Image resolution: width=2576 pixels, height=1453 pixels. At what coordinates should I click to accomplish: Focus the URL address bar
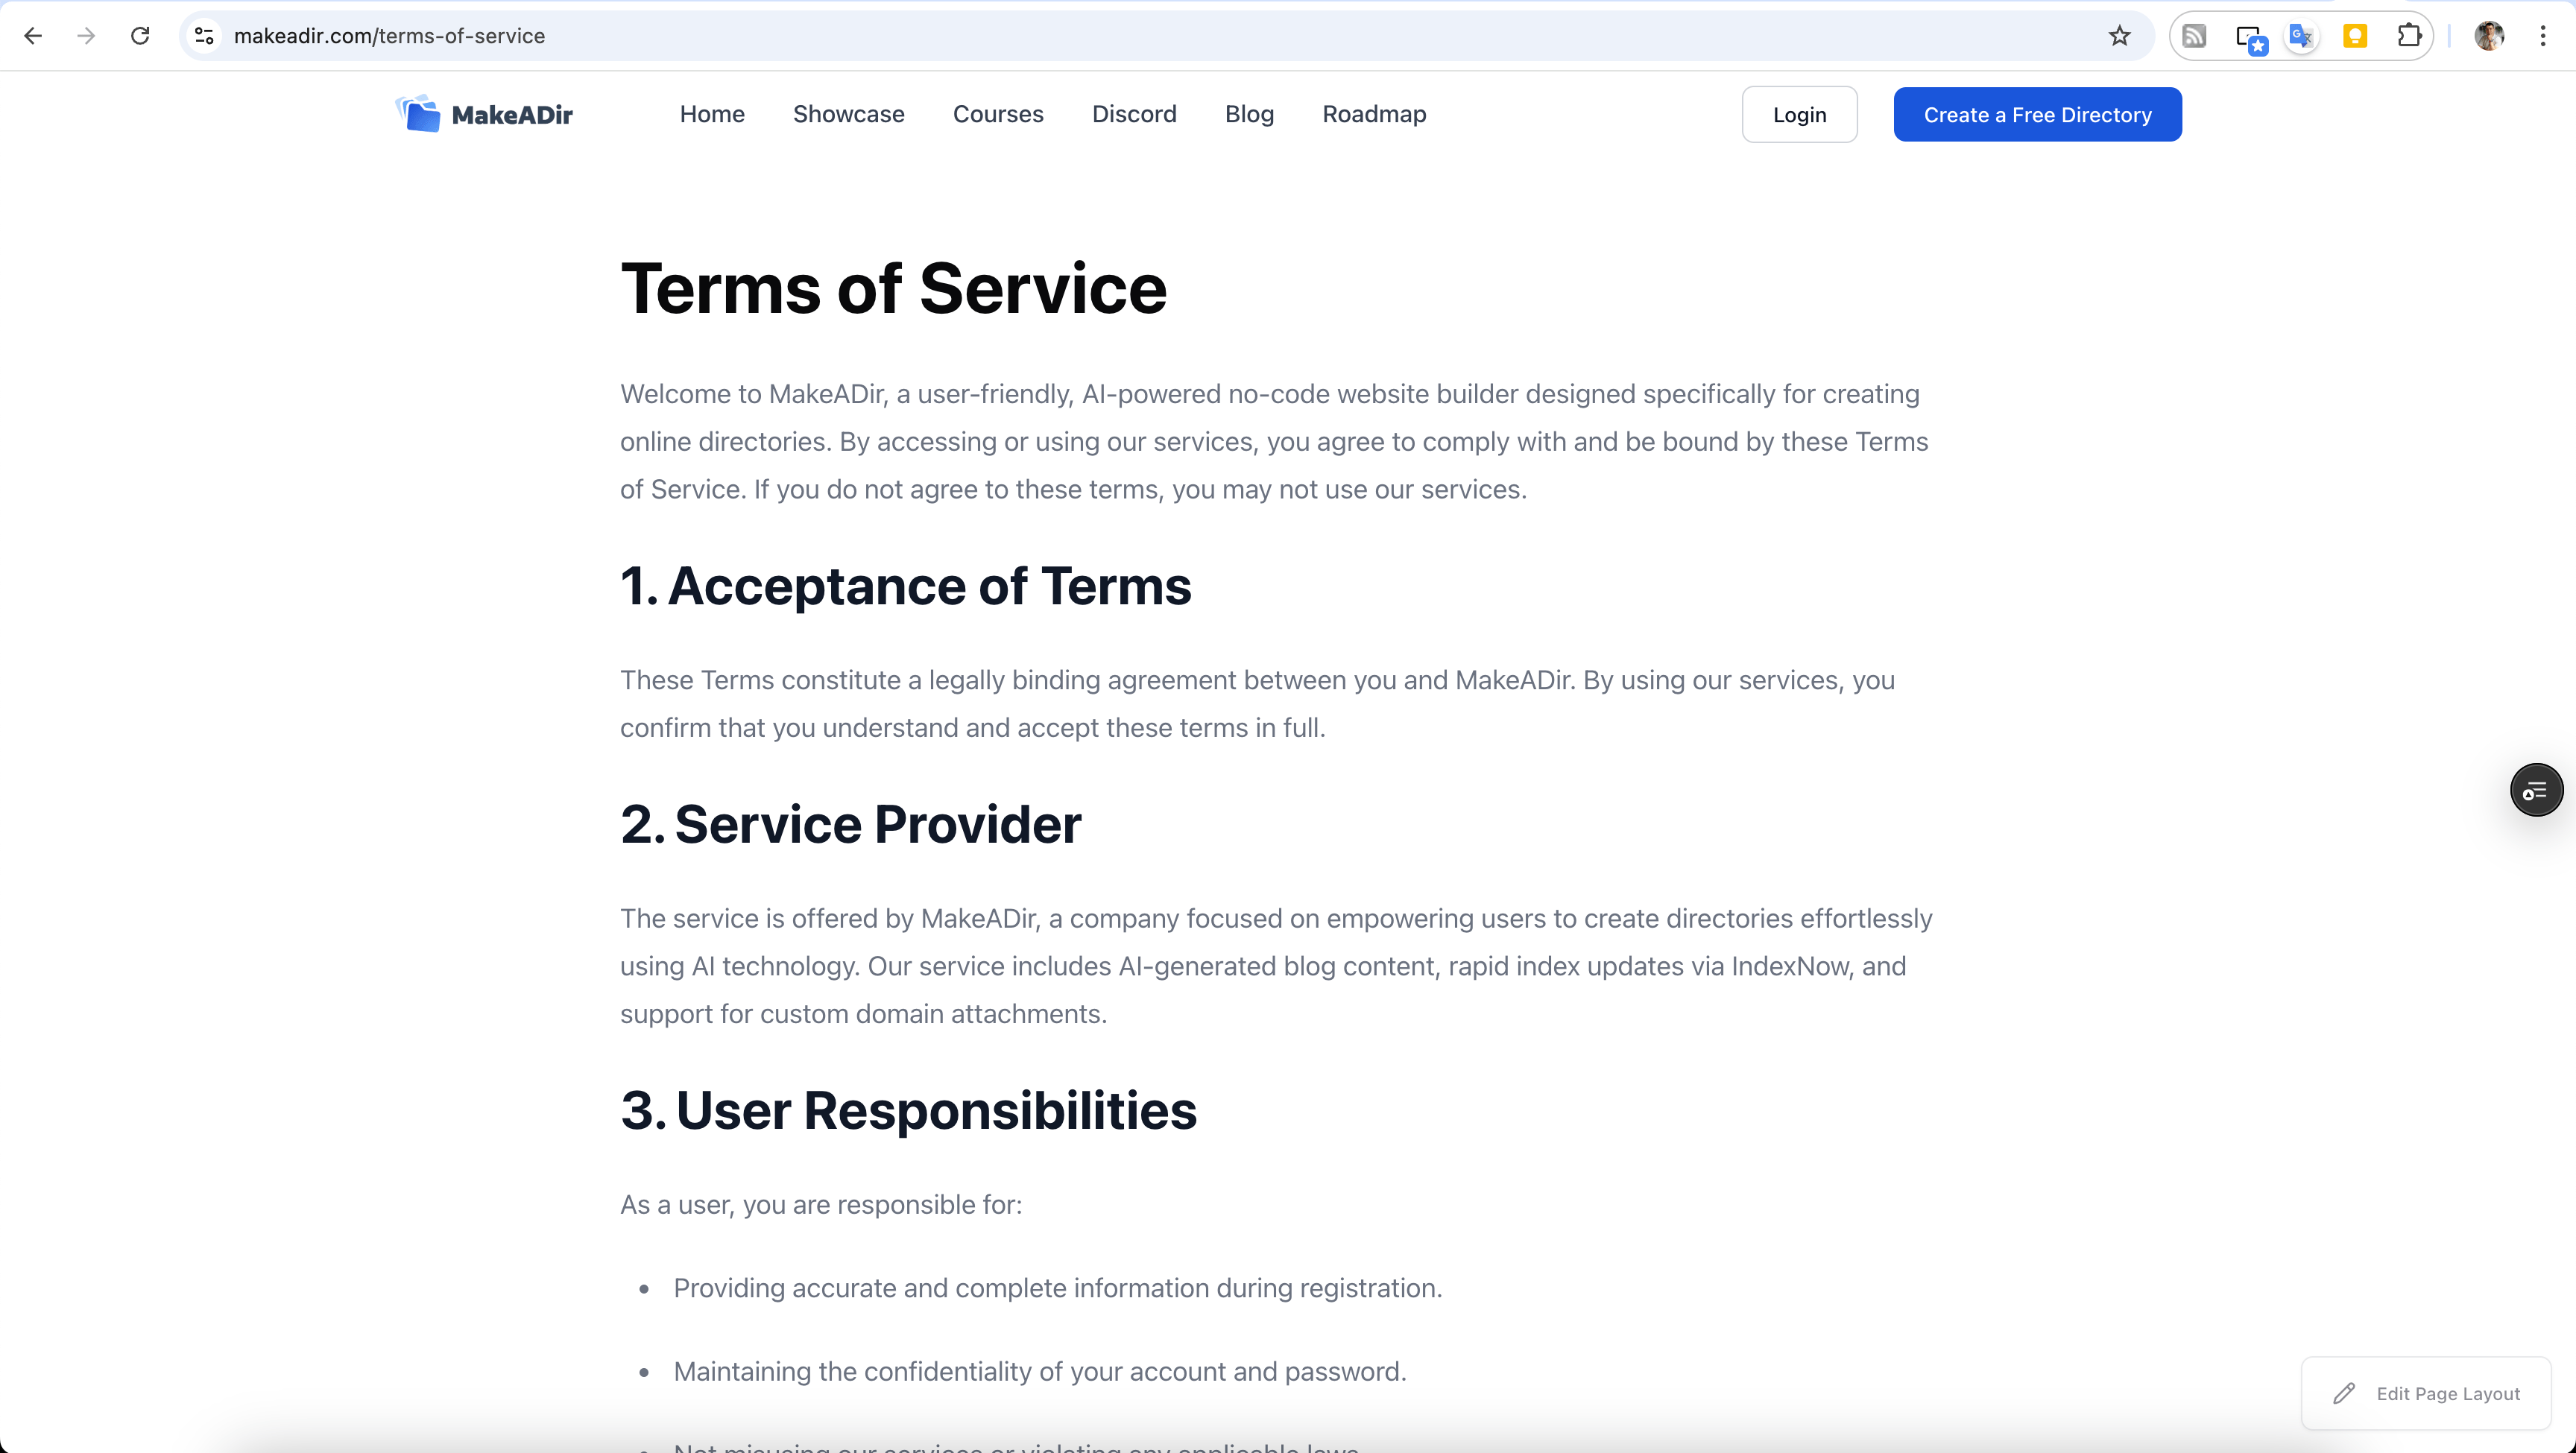click(1100, 36)
